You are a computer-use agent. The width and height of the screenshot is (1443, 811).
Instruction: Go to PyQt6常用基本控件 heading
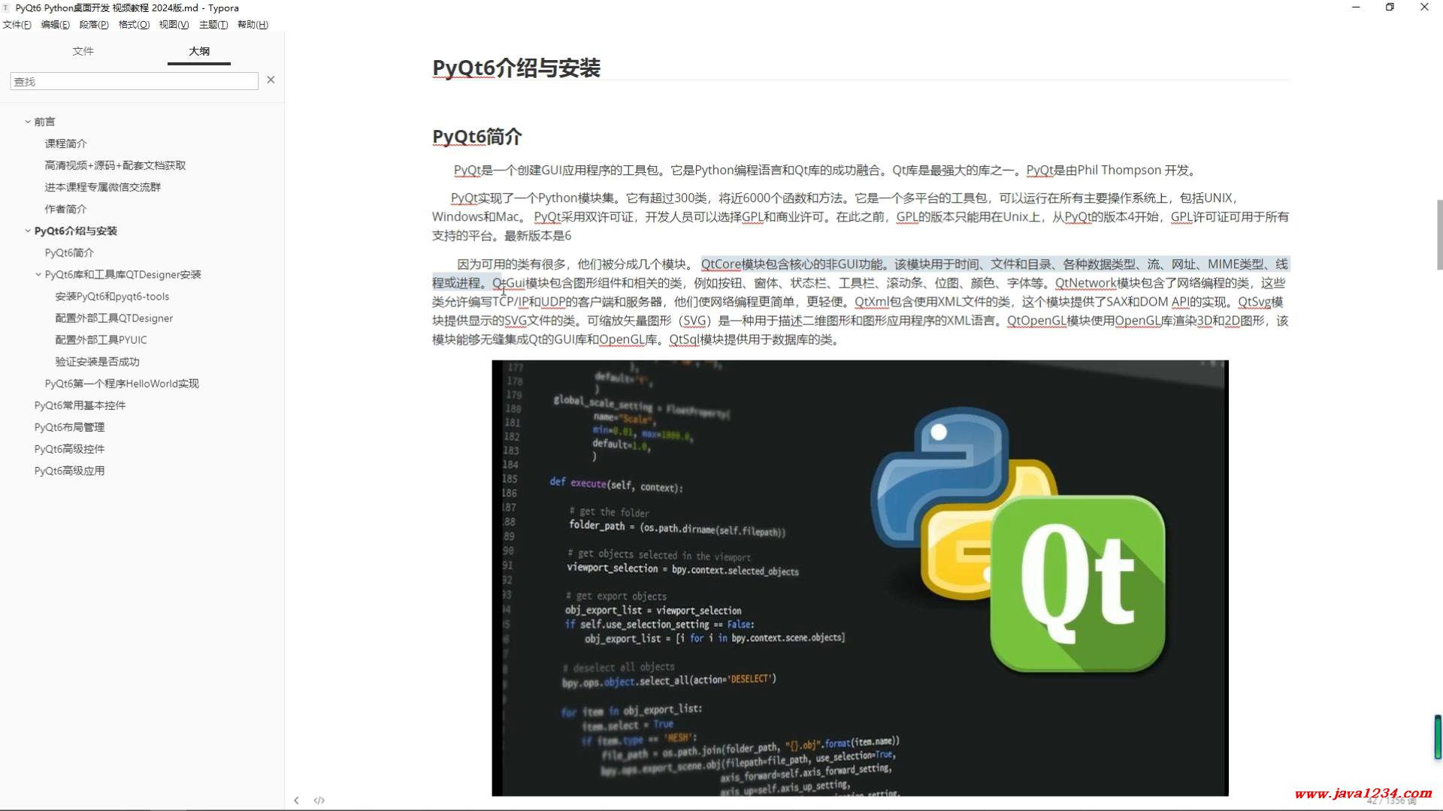click(80, 405)
